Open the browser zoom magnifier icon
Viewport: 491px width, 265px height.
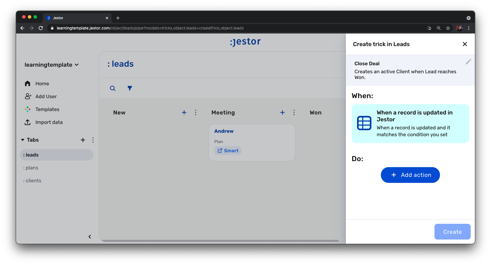tap(439, 28)
